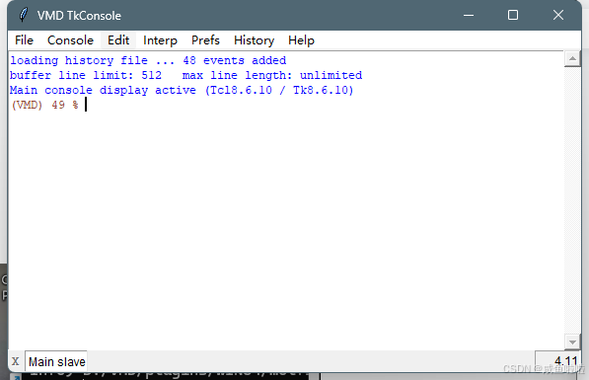This screenshot has width=589, height=380.
Task: Click the Tk feather icon in title bar
Action: [x=24, y=15]
